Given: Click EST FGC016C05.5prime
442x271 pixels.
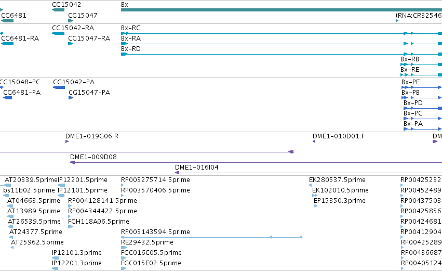Looking at the screenshot, I should [x=151, y=253].
